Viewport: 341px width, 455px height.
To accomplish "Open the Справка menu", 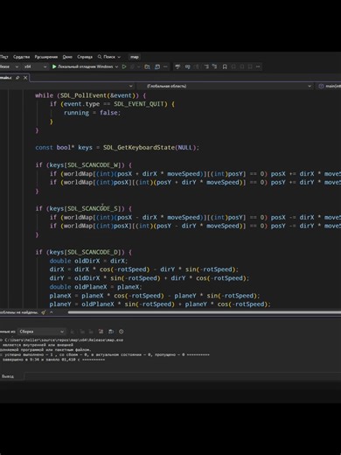I will (x=85, y=57).
